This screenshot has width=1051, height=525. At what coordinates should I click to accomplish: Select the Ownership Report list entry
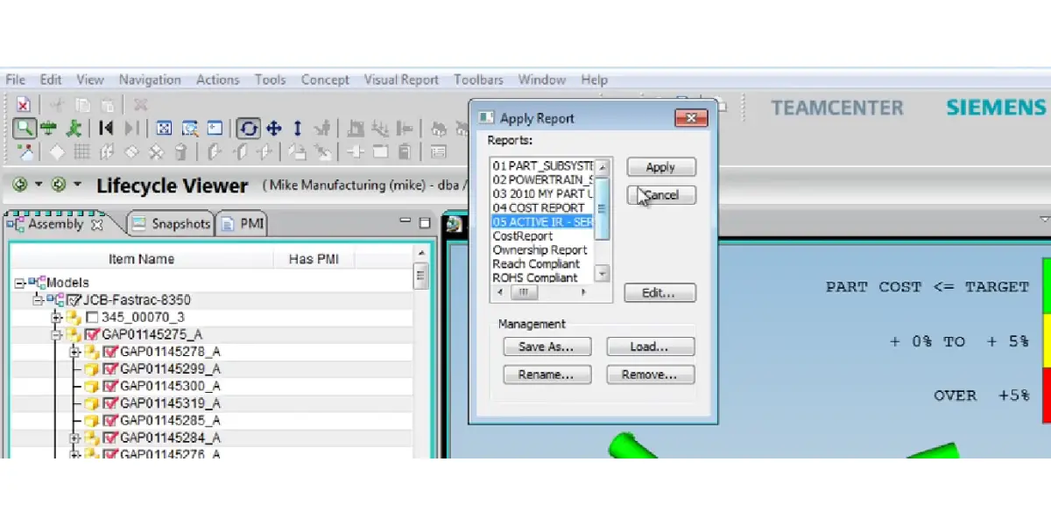[541, 250]
